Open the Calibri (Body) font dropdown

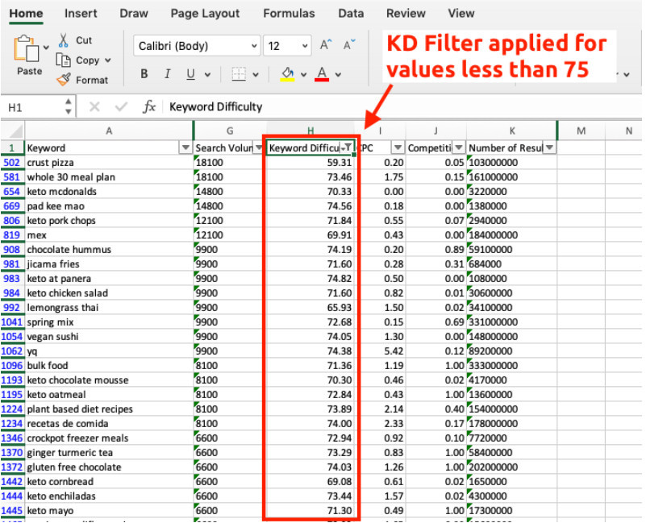click(197, 46)
